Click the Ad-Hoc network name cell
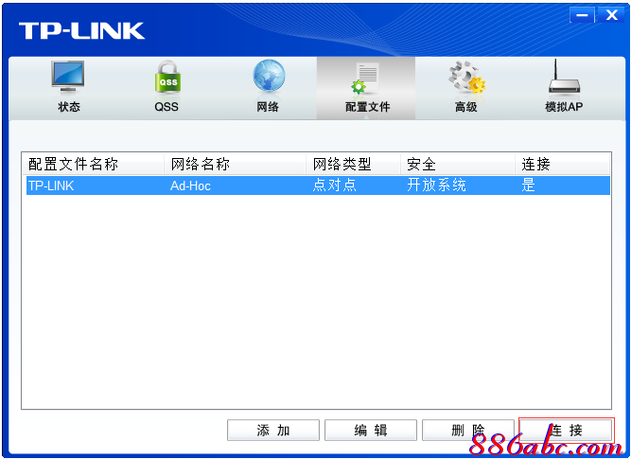Viewport: 631px width, 459px height. (190, 185)
